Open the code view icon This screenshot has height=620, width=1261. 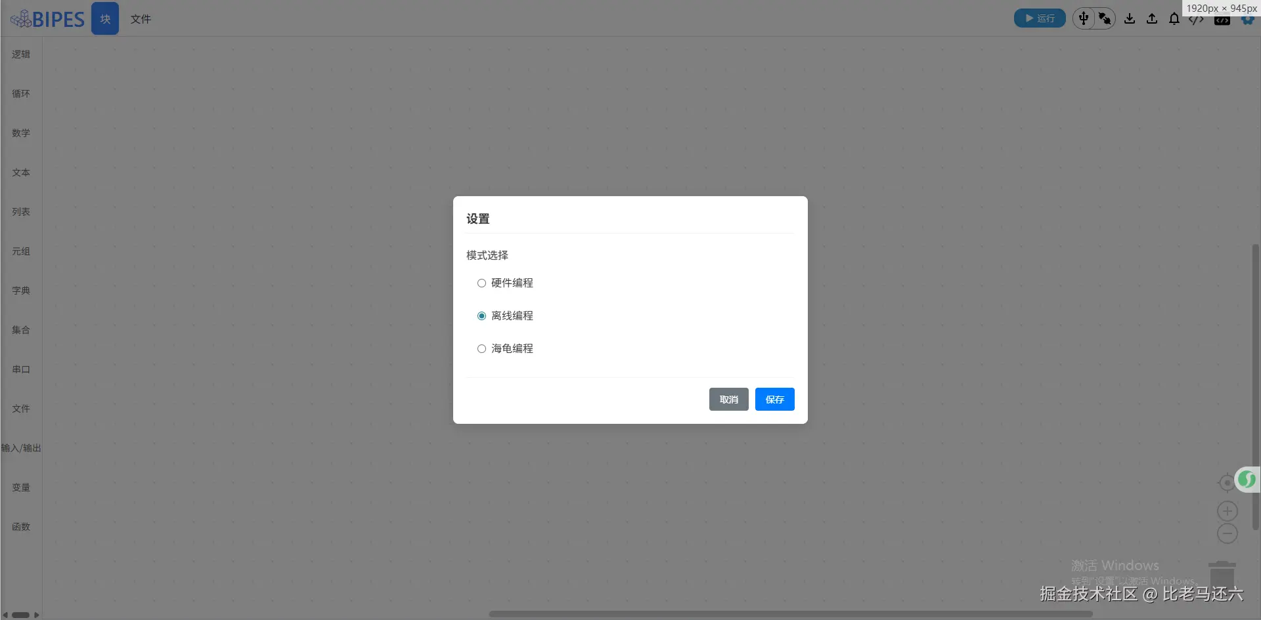[1197, 18]
